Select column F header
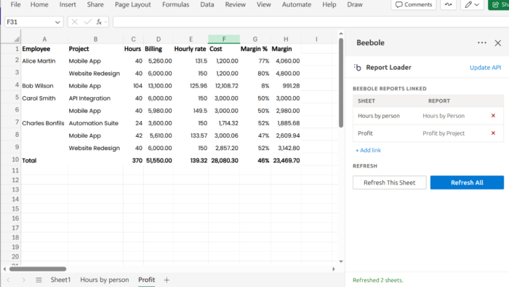 point(224,39)
